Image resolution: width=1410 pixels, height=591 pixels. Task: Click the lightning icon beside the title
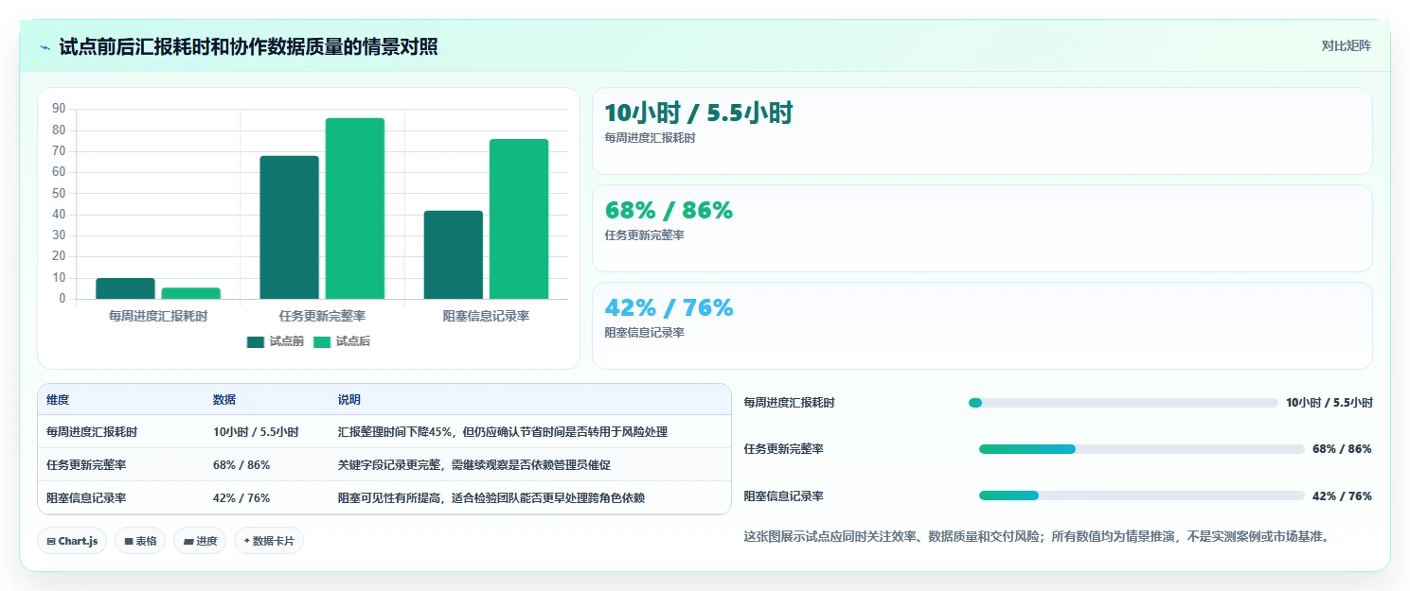(45, 47)
